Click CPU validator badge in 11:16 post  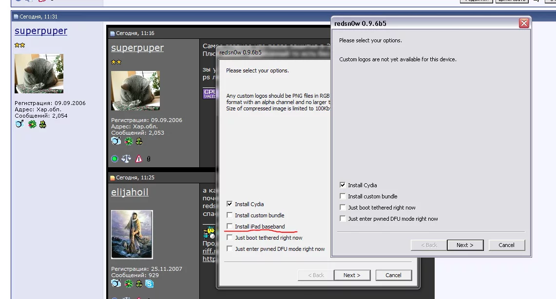(x=209, y=93)
